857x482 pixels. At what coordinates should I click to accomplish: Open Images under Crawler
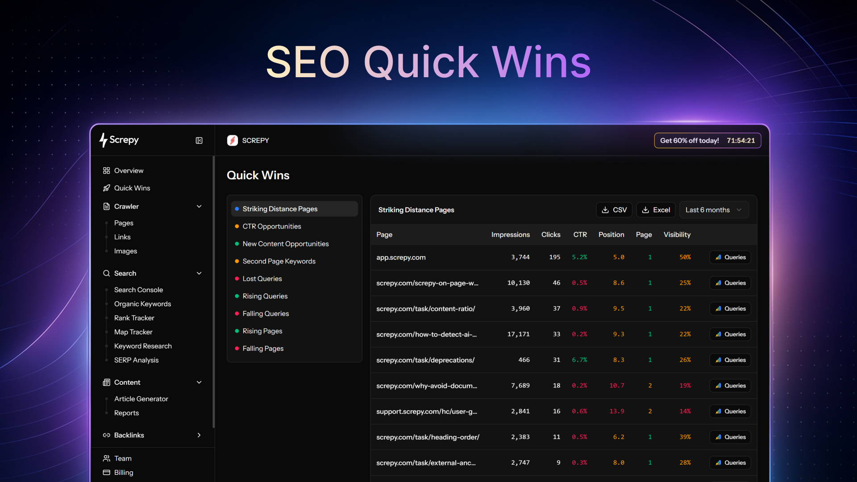(125, 251)
